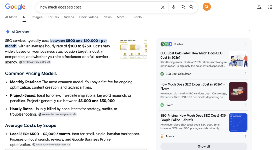Open the www.outerboxdesign.com +2 citation chip
The height and width of the screenshot is (150, 274).
[x=51, y=145]
